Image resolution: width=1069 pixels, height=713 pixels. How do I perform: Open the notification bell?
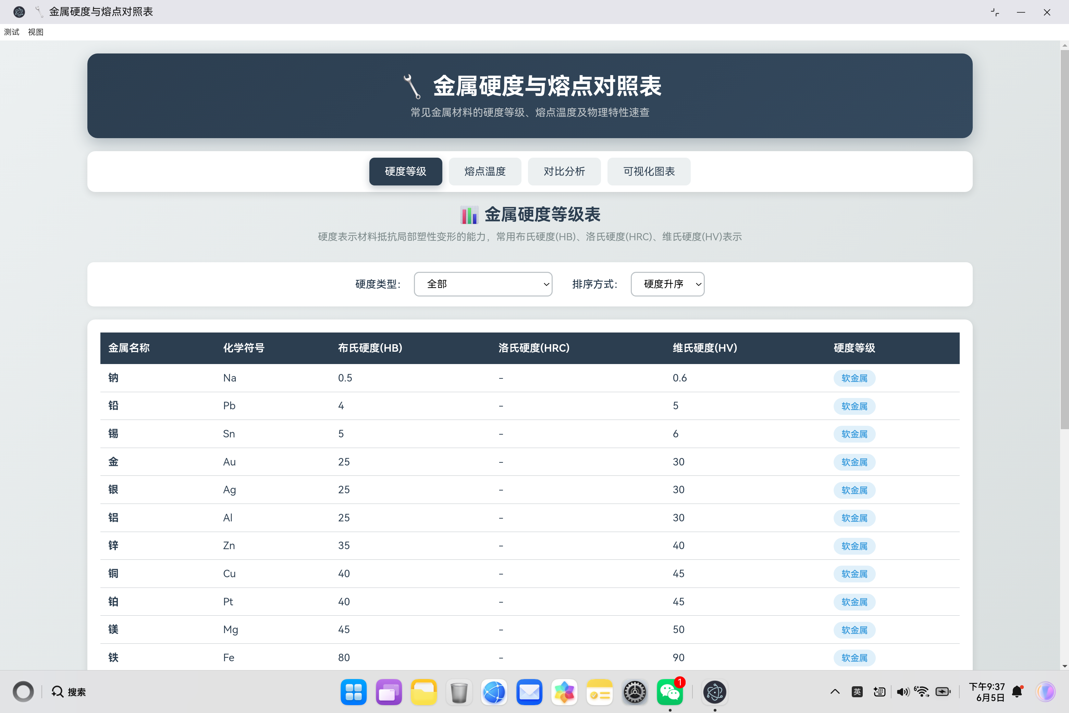click(1018, 692)
